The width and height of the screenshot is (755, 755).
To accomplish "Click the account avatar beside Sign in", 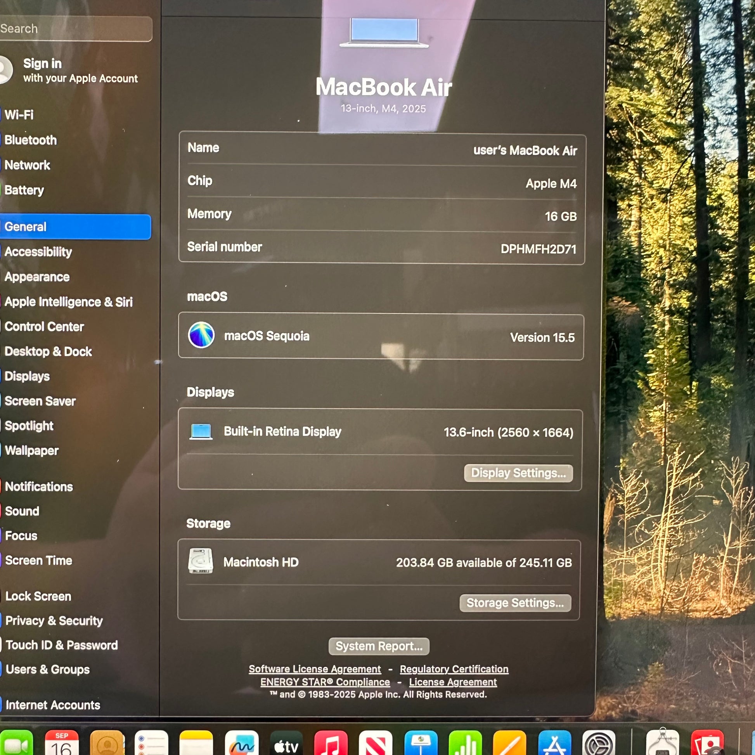I will tap(5, 69).
